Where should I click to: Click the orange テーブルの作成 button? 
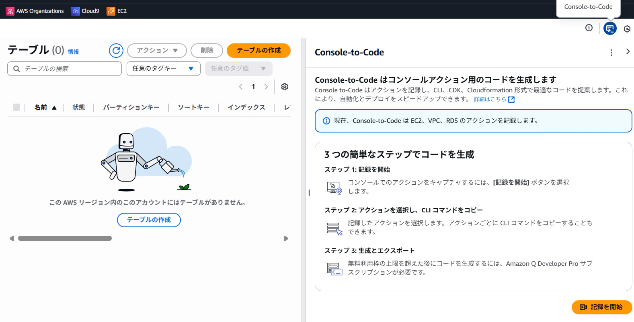[259, 51]
